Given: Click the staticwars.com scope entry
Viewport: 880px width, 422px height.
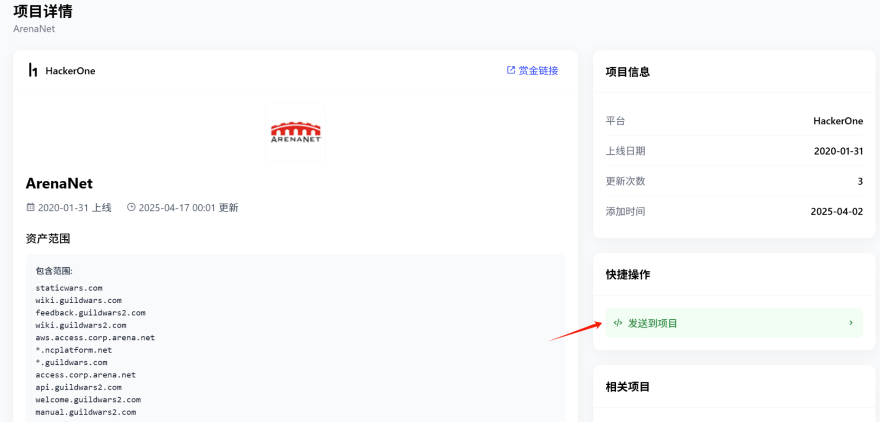Looking at the screenshot, I should pos(69,288).
